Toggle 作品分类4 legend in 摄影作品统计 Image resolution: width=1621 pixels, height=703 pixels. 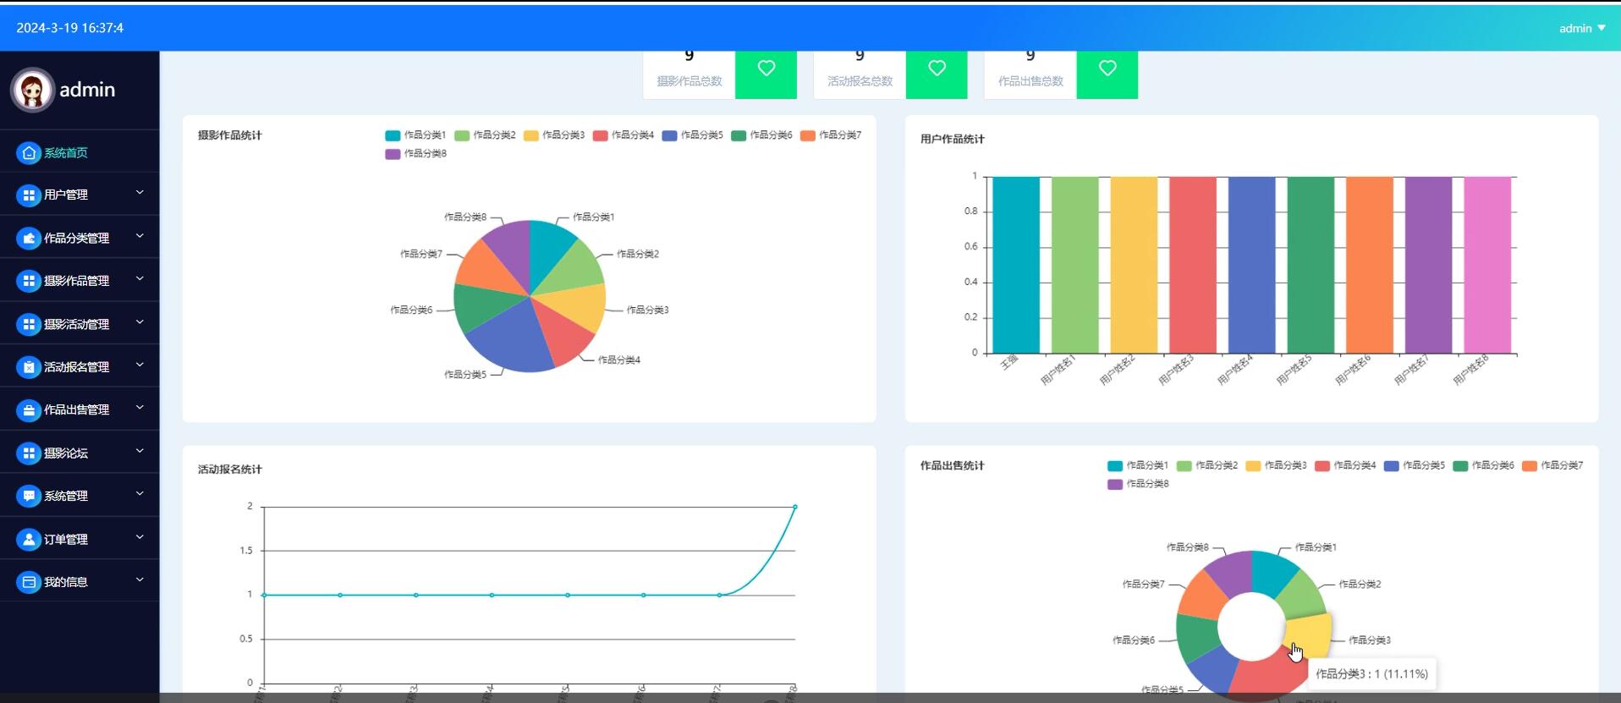[x=624, y=135]
